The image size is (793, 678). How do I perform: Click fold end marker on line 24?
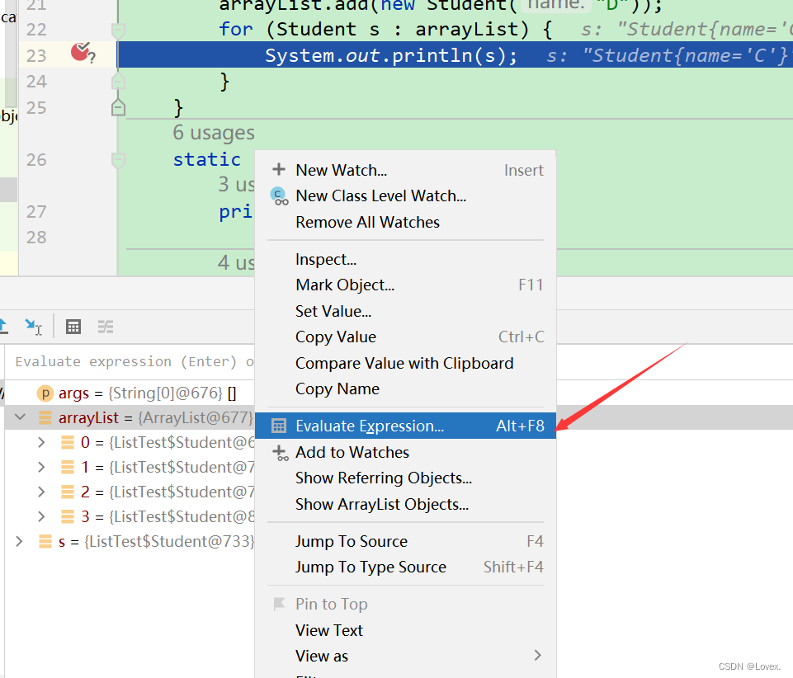118,81
